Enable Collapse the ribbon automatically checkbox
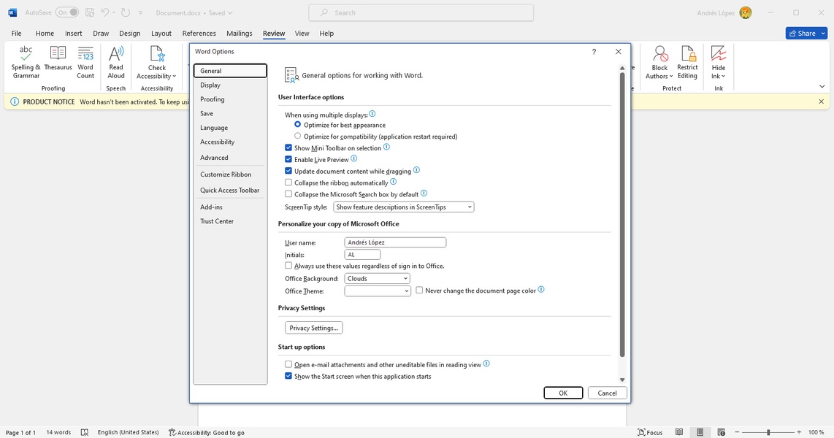 pyautogui.click(x=288, y=182)
